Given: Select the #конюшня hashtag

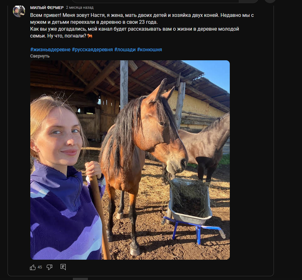Looking at the screenshot, I should (x=149, y=50).
